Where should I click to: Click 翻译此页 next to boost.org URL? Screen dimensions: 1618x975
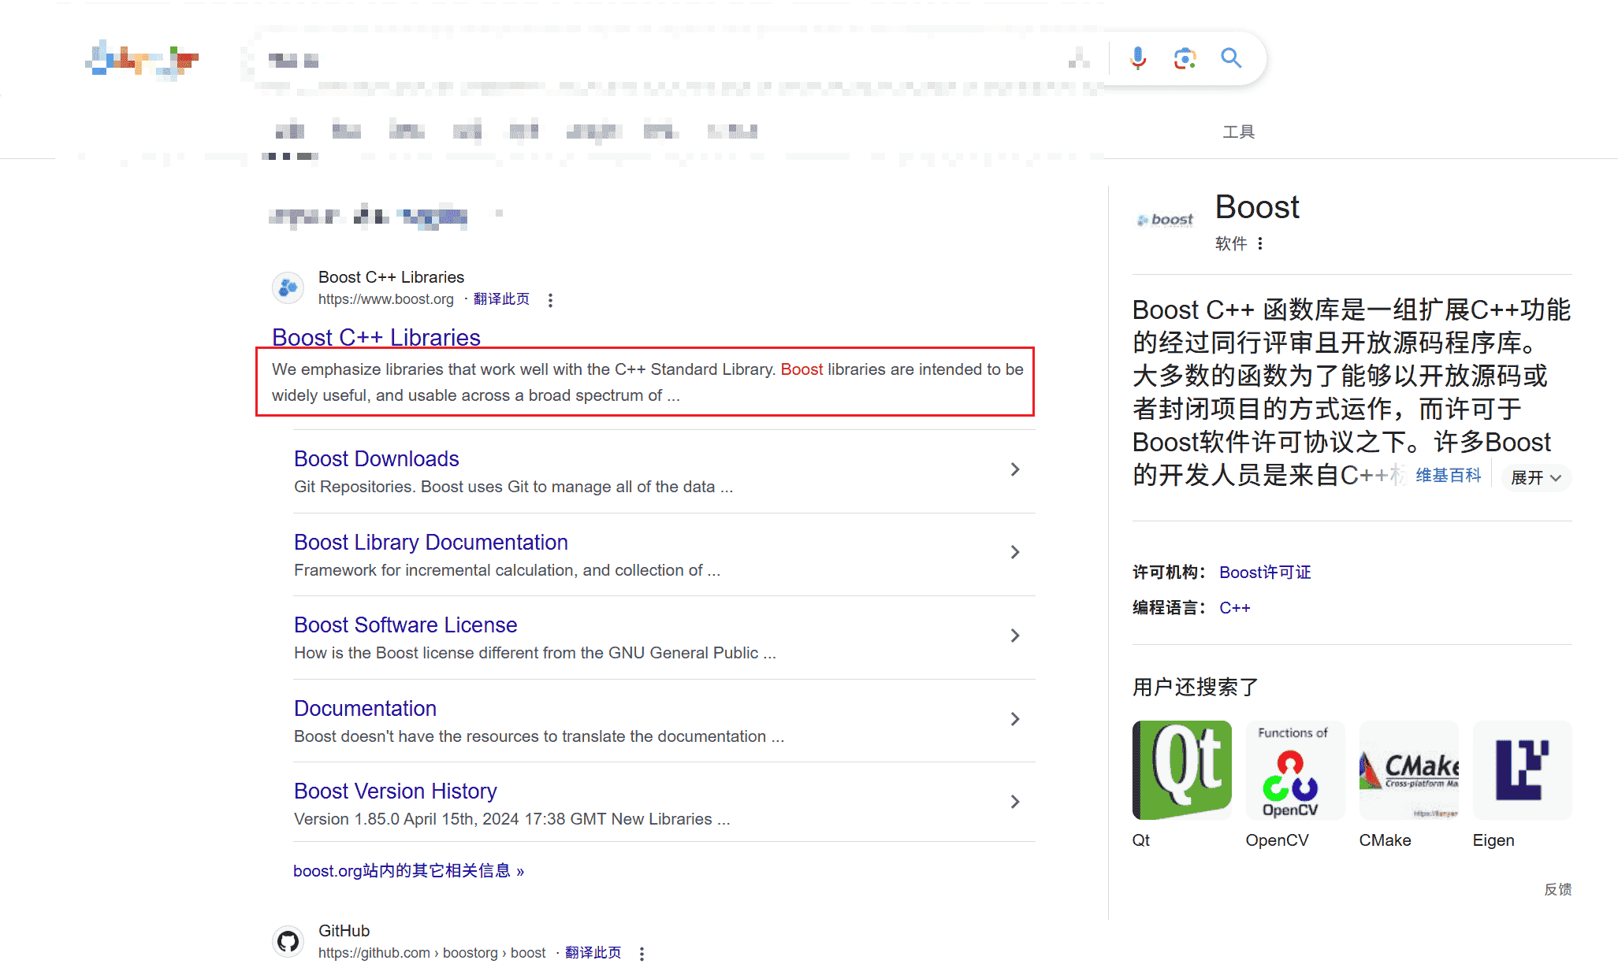pyautogui.click(x=501, y=299)
